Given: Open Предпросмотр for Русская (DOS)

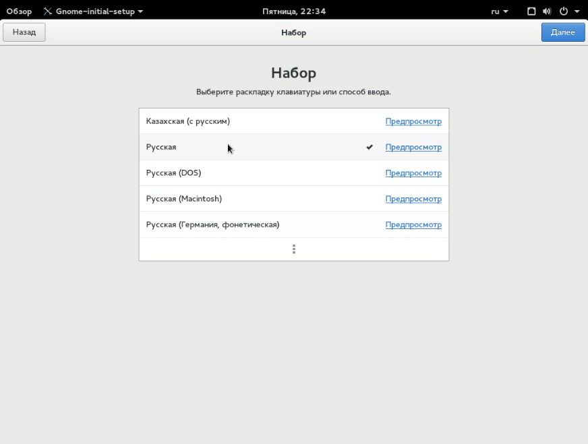Looking at the screenshot, I should (413, 173).
